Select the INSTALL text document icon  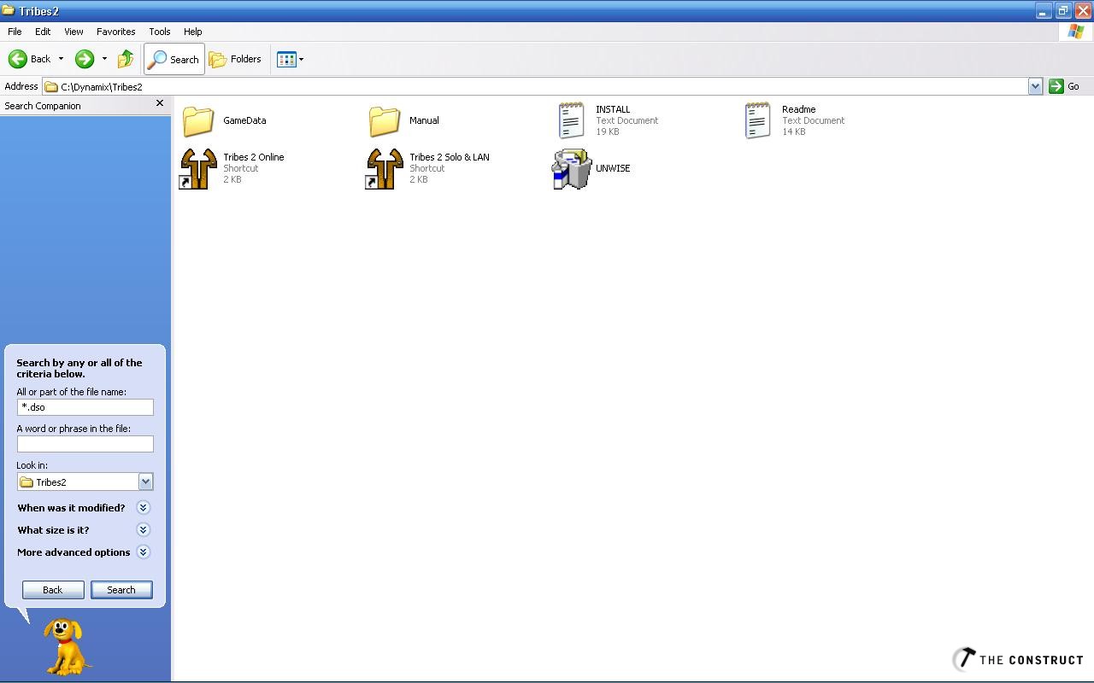(x=571, y=120)
